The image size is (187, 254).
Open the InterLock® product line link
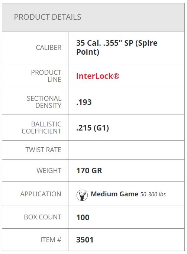(98, 76)
